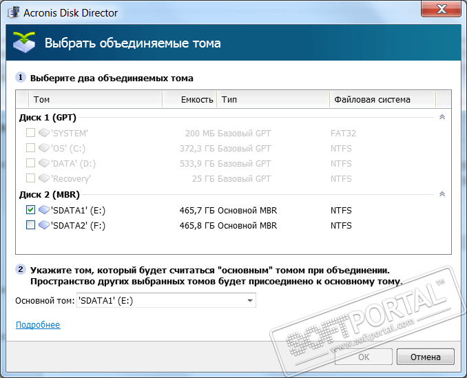Click the disabled 'SYSTEM' volume checkbox
Viewport: 467px width, 378px height.
point(30,133)
